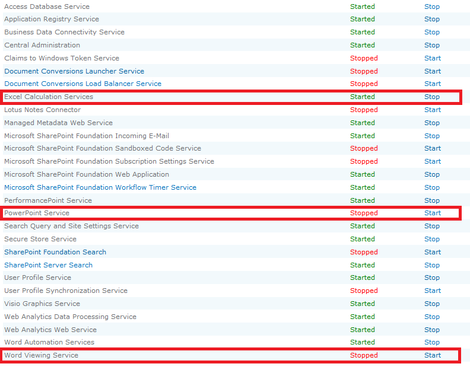The image size is (470, 370).
Task: Select Started status of Word Automation Services
Action: [363, 343]
